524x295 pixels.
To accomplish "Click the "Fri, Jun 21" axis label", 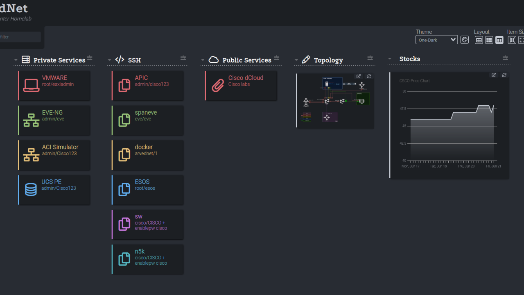I will [x=494, y=166].
